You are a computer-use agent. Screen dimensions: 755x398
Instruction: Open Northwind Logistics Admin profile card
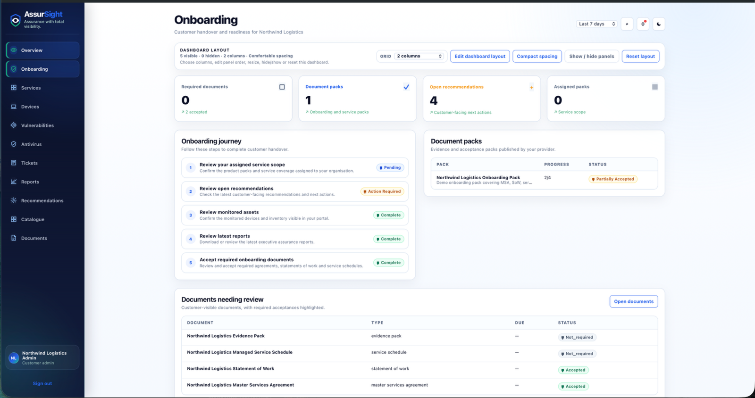(x=42, y=358)
